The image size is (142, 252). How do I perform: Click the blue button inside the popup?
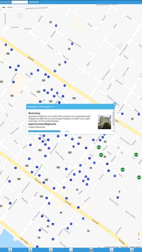pyautogui.click(x=44, y=131)
